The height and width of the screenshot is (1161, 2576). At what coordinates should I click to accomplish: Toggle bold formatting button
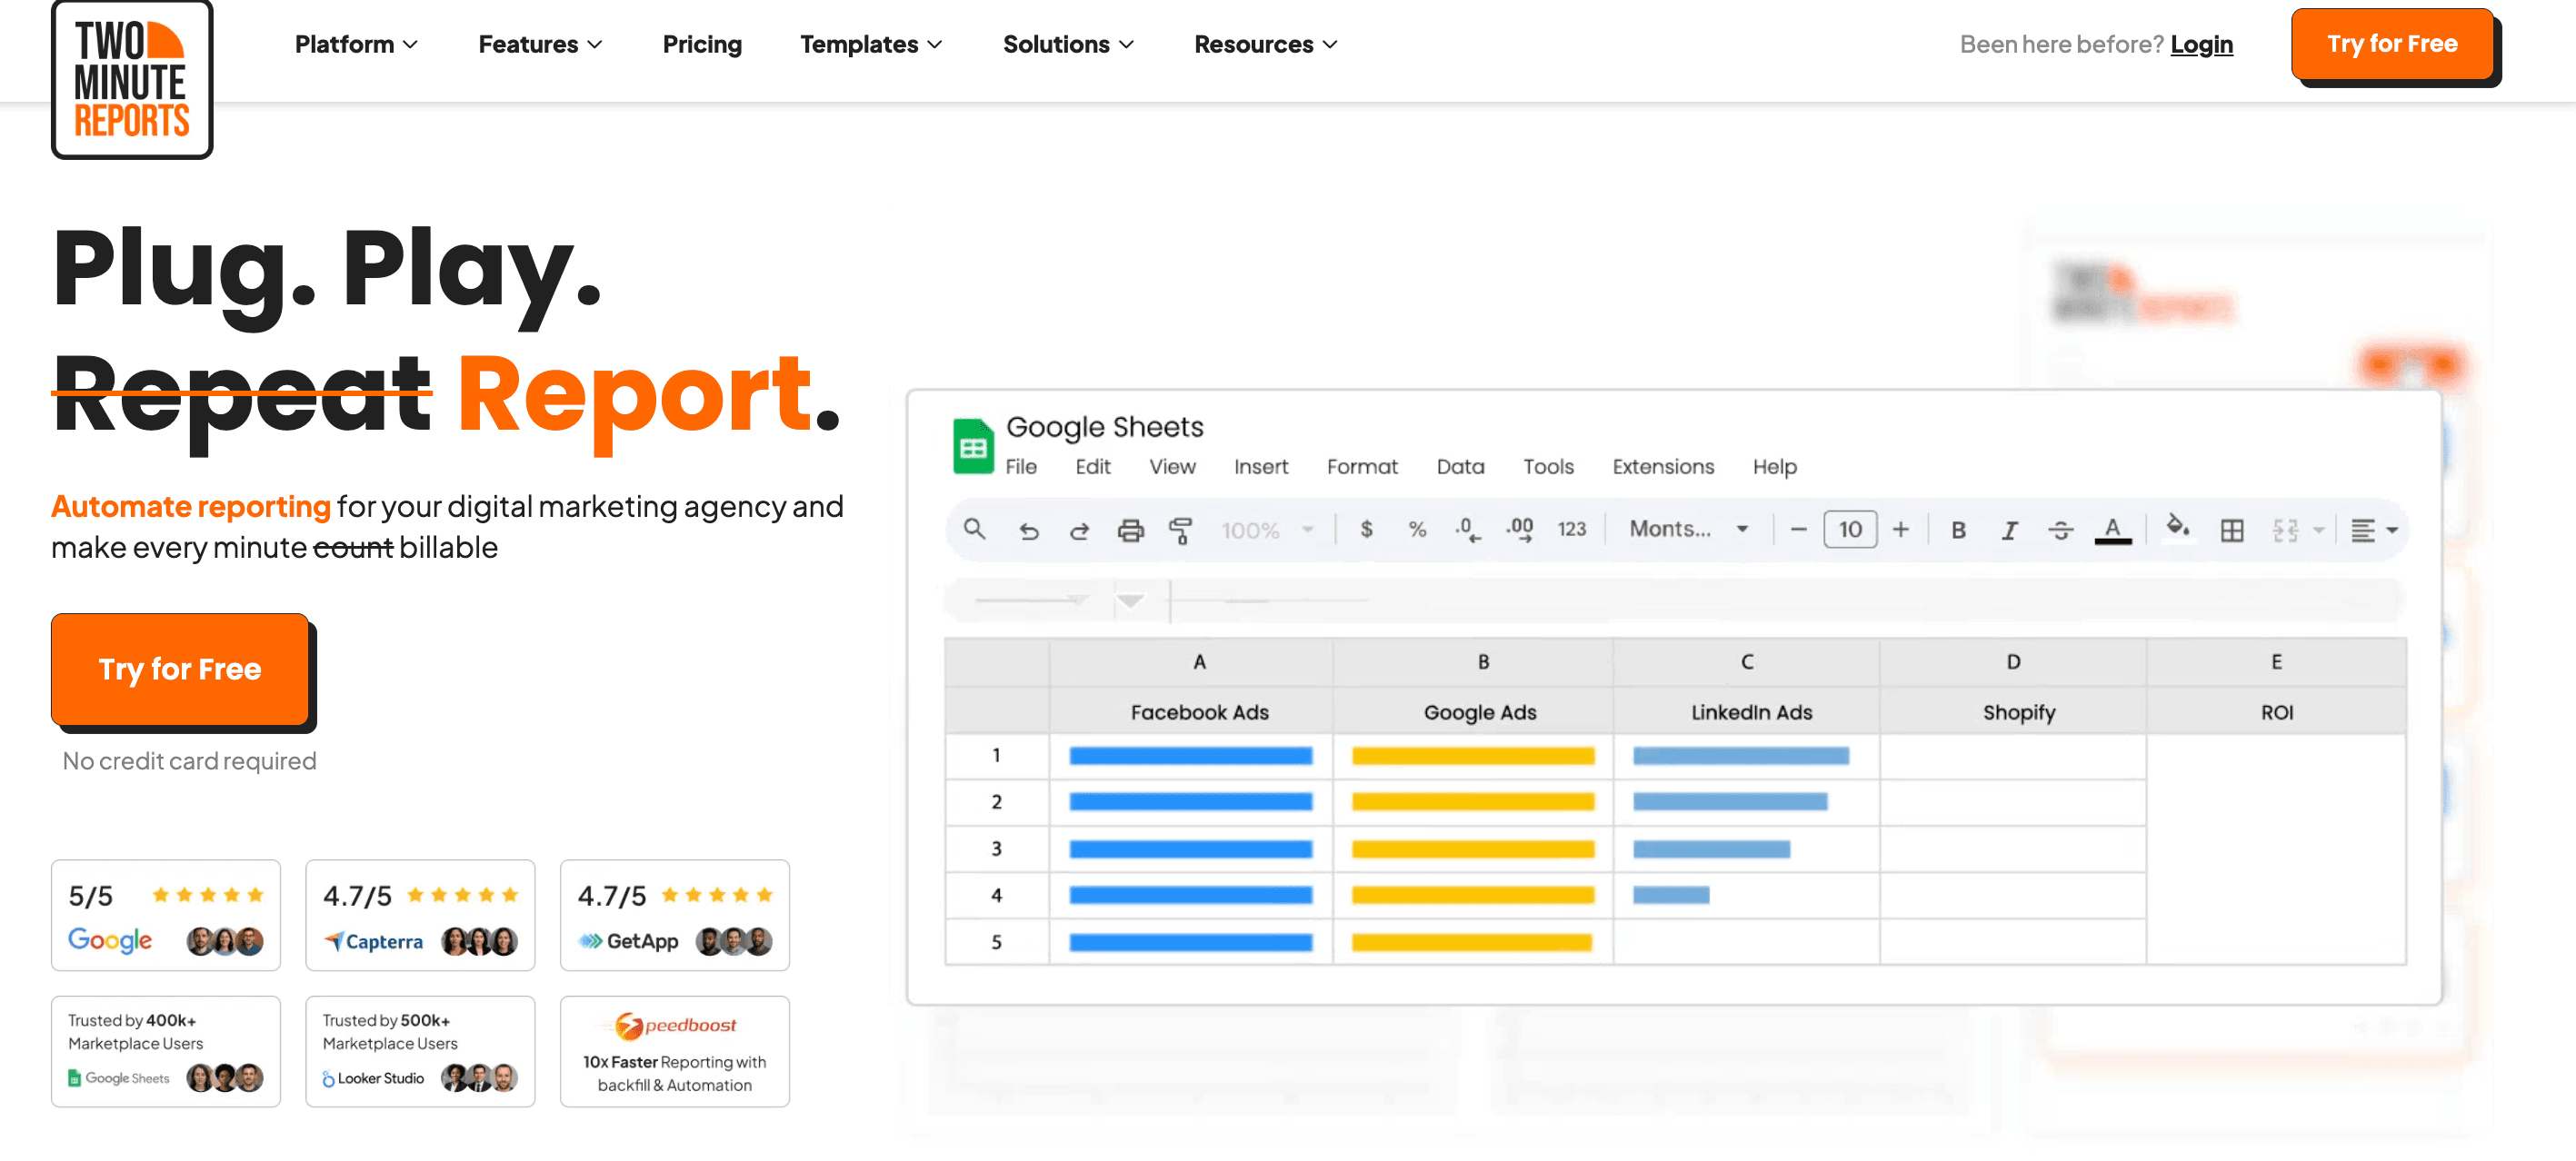[1958, 530]
